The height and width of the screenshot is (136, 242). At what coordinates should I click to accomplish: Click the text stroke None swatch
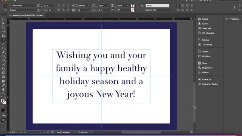coord(133,10)
